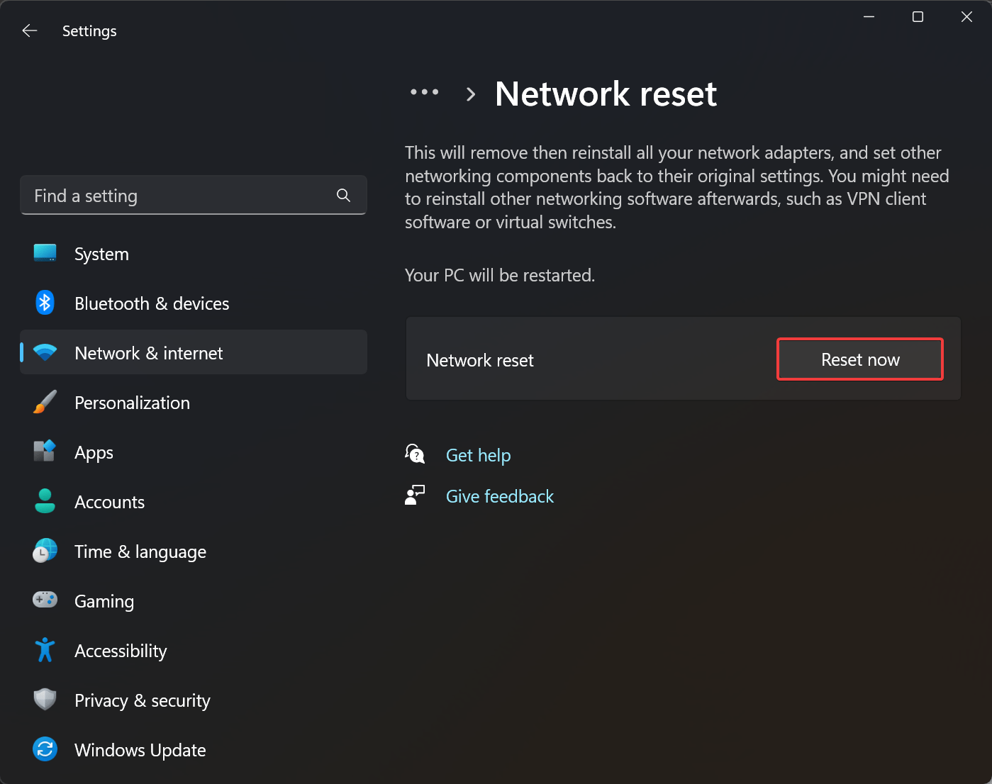This screenshot has width=992, height=784.
Task: Open Personalization settings category
Action: click(x=132, y=403)
